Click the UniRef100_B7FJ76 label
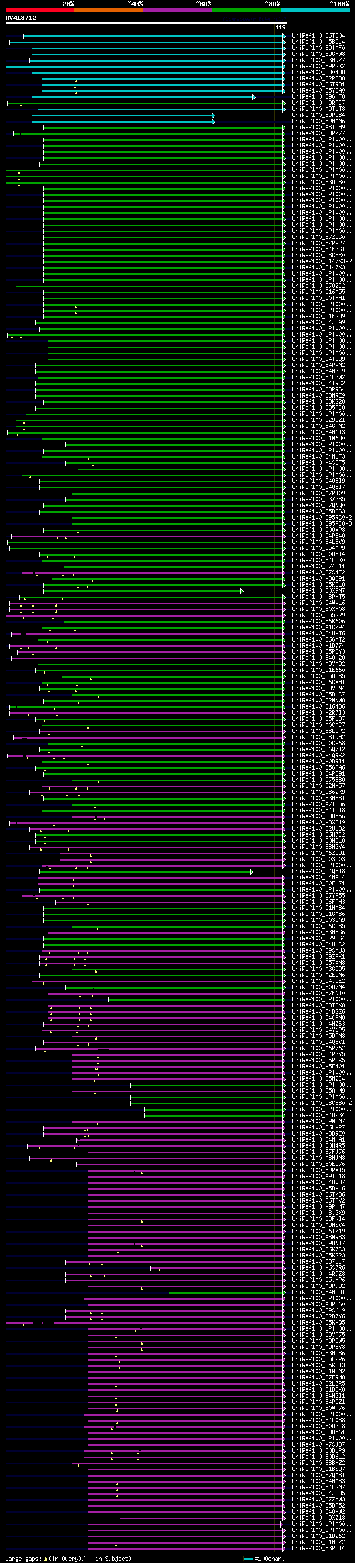 (318, 1152)
